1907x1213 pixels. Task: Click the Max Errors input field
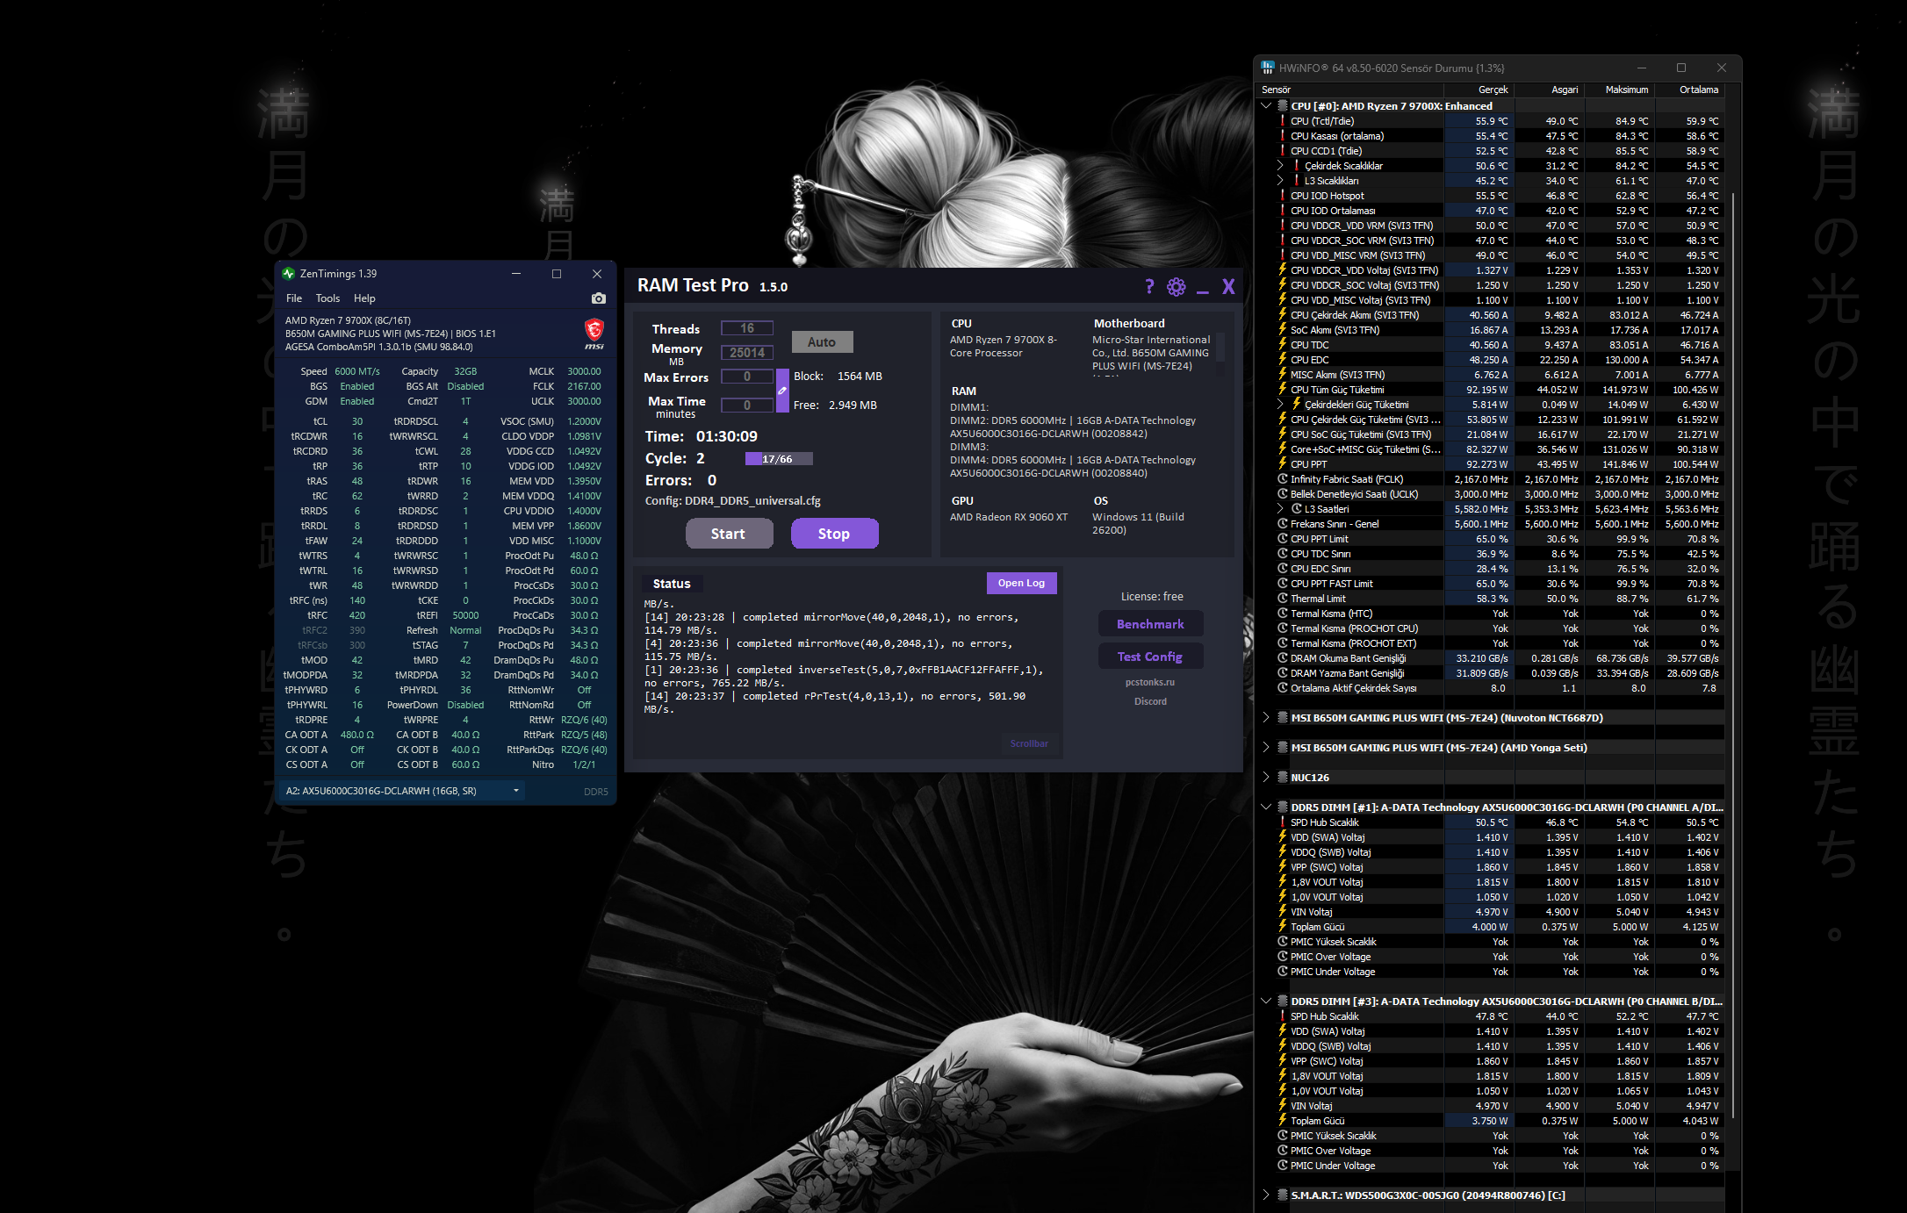coord(747,377)
